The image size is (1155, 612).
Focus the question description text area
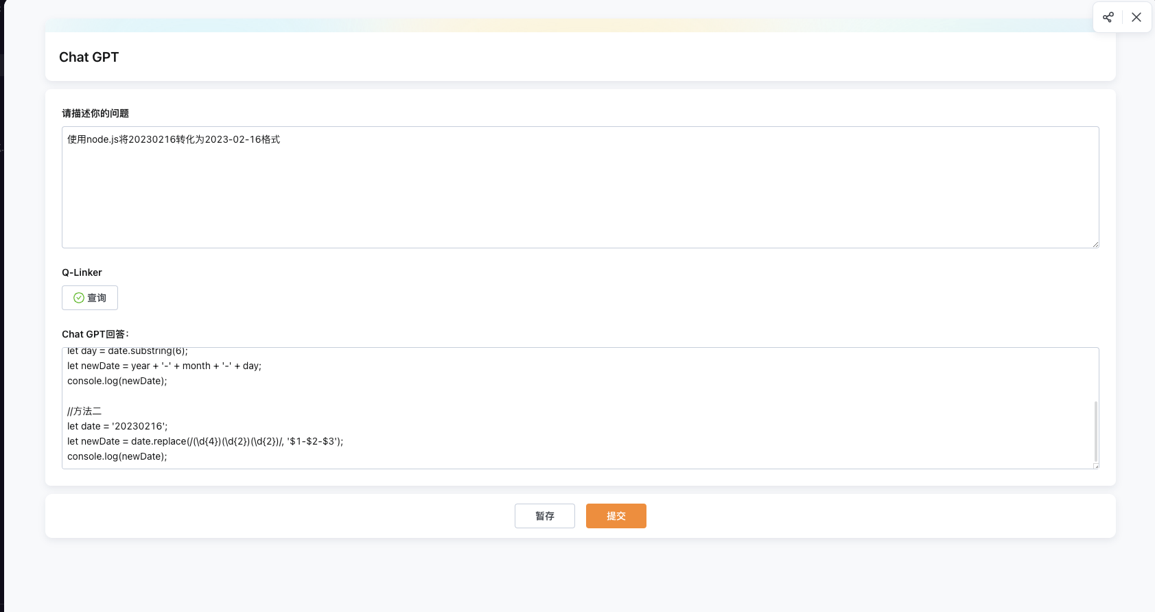pos(581,187)
